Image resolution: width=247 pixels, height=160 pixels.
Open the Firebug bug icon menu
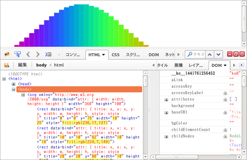click(6, 54)
